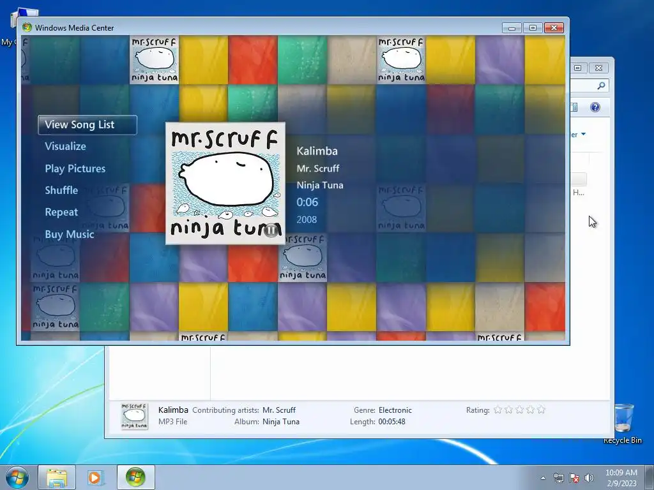Close the Explorer window behind
The width and height of the screenshot is (654, 490).
tap(598, 68)
